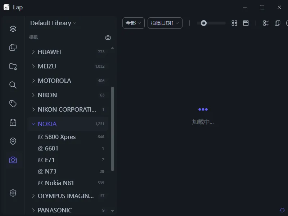Select the camera sidebar icon
The image size is (288, 216).
(13, 160)
